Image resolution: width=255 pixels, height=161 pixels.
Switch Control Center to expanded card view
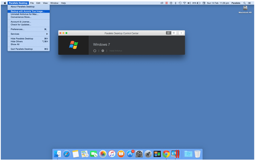pos(168,33)
